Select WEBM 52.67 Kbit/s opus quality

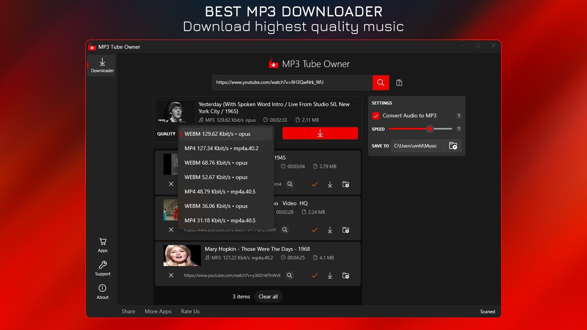pyautogui.click(x=226, y=177)
